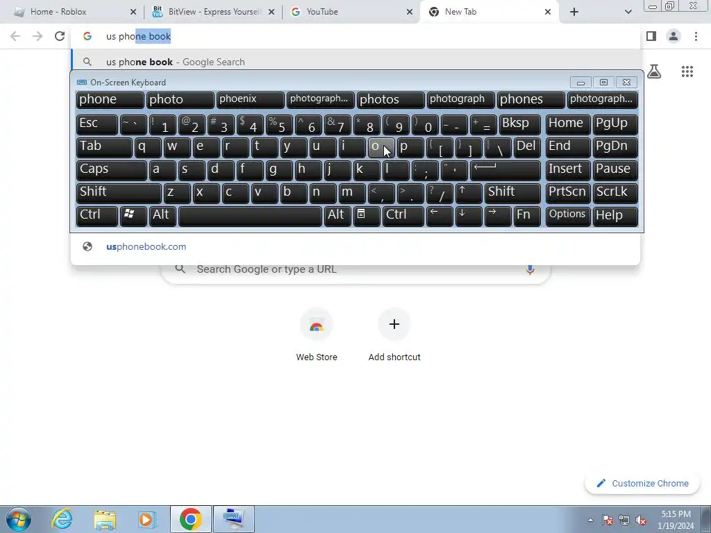
Task: Click the Del key on keyboard
Action: (527, 147)
